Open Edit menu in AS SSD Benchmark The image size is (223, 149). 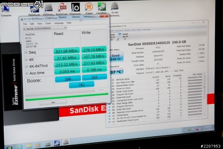pyautogui.click(x=32, y=24)
